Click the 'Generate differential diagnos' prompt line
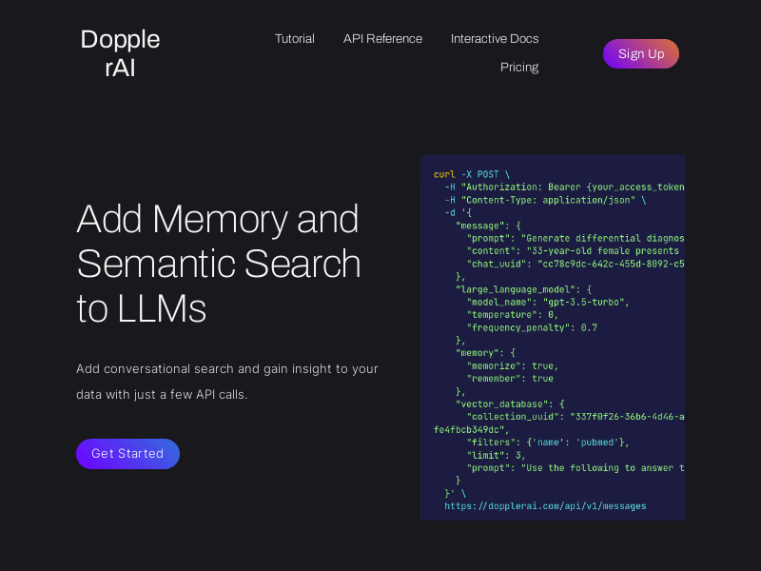 [x=576, y=239]
